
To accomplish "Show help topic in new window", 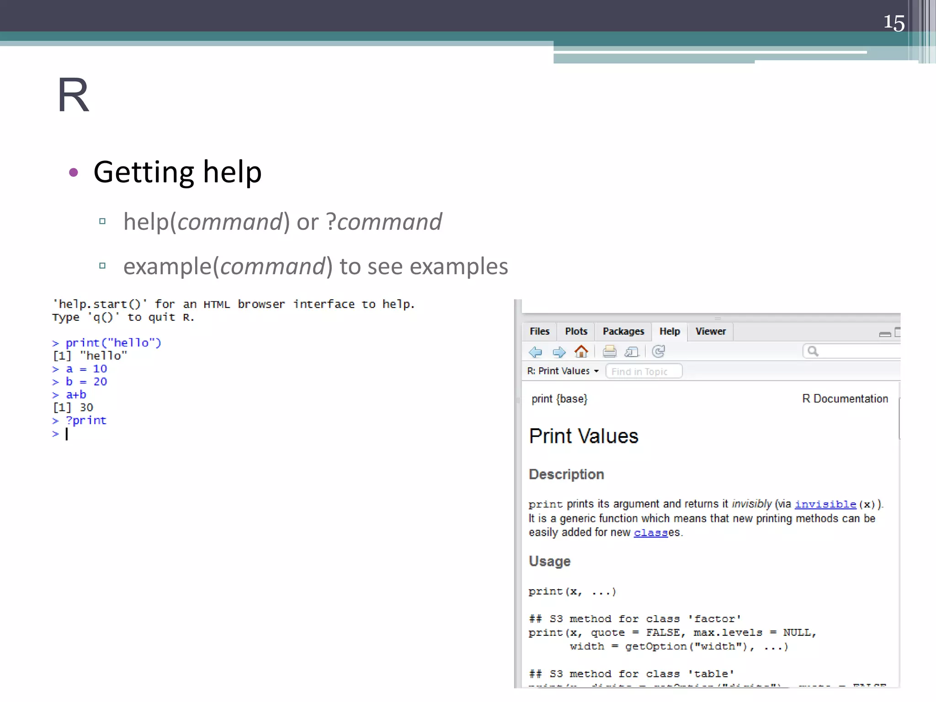I will tap(632, 351).
